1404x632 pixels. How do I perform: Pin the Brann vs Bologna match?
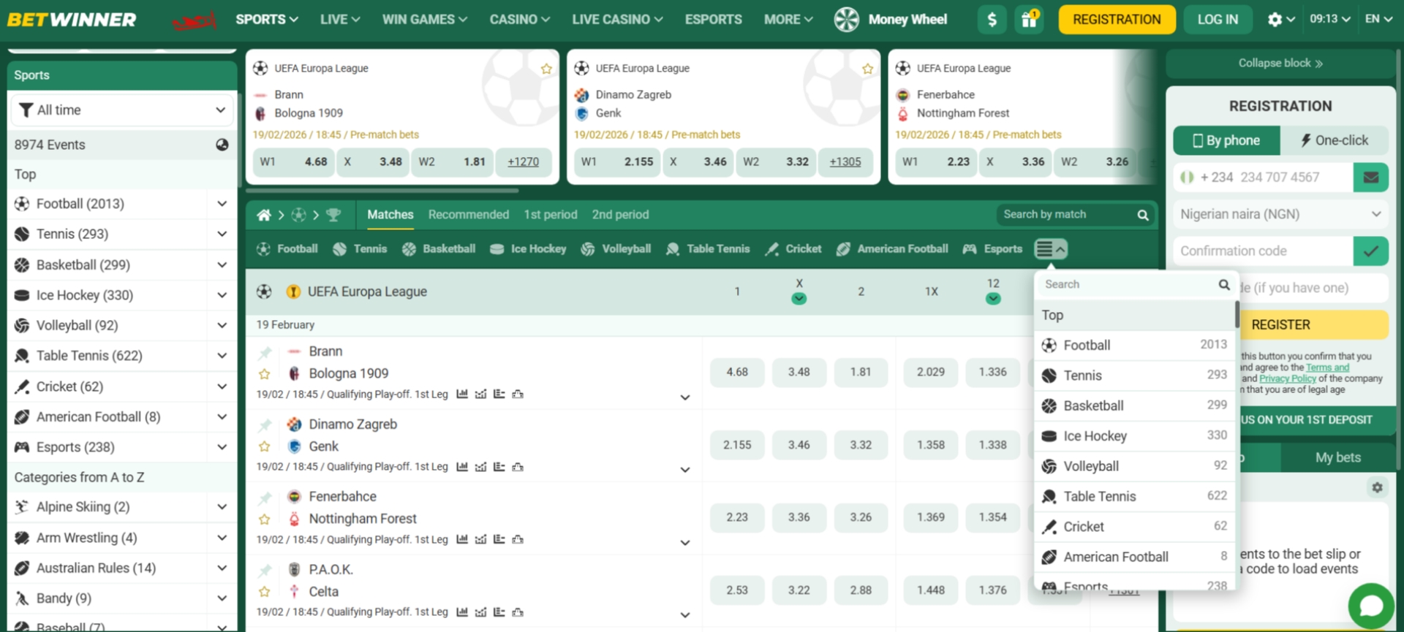(265, 352)
